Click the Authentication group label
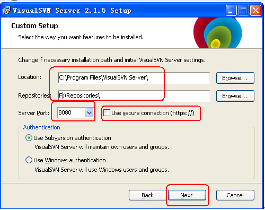Screen dimensions: 265x210 click(x=41, y=127)
